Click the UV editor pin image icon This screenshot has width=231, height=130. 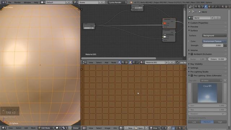pyautogui.click(x=147, y=128)
